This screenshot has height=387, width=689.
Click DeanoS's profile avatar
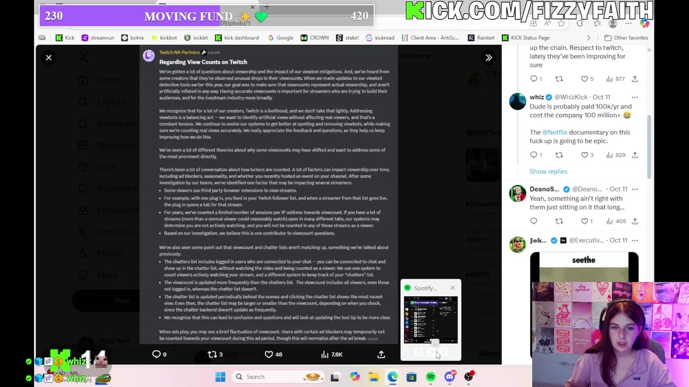pyautogui.click(x=517, y=193)
